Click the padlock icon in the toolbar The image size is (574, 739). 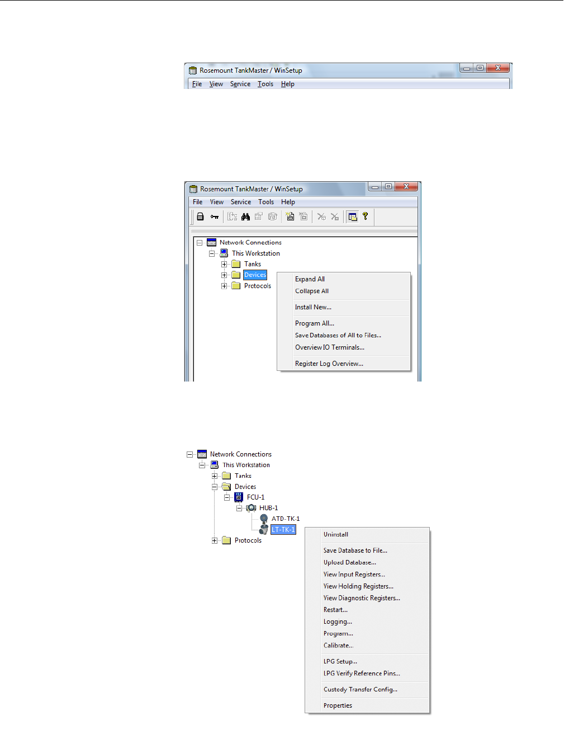click(x=200, y=216)
